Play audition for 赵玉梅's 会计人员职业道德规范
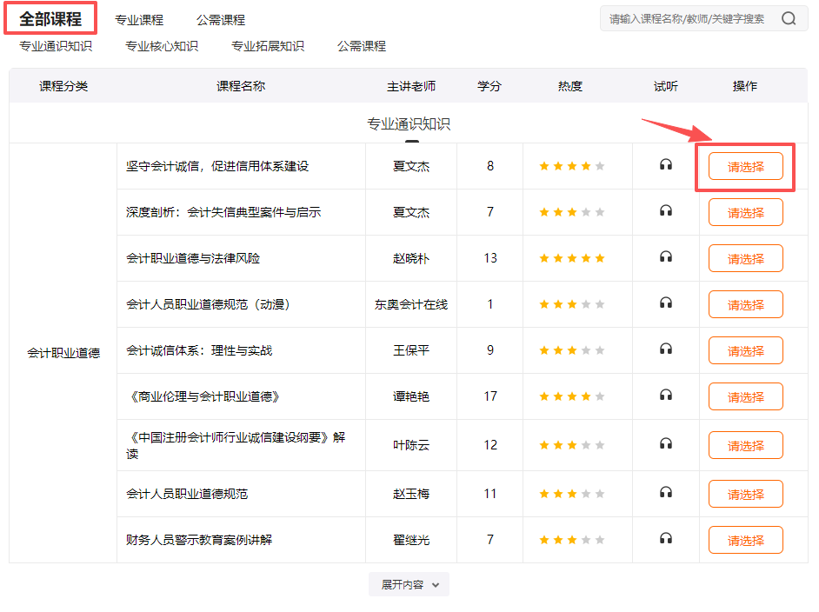Screen dimensions: 819x612 coord(665,493)
